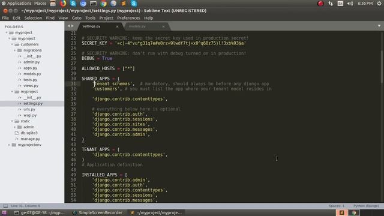
Task: Select settings.py in the sidebar
Action: tap(32, 104)
